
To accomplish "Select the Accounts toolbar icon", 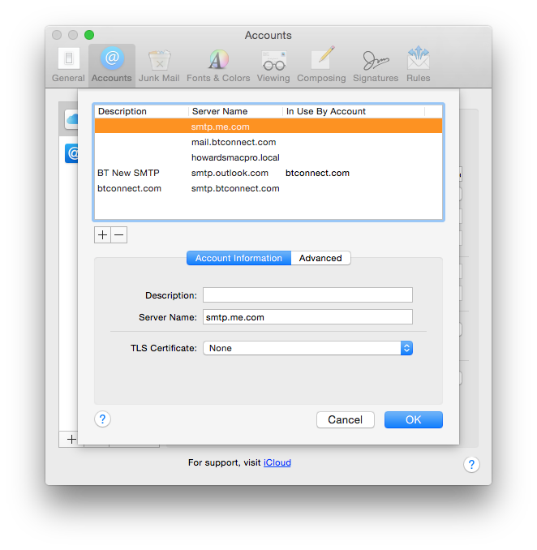I will point(112,65).
